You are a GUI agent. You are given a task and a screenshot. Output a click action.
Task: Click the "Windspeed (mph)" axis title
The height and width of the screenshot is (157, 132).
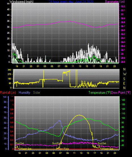[22, 1]
